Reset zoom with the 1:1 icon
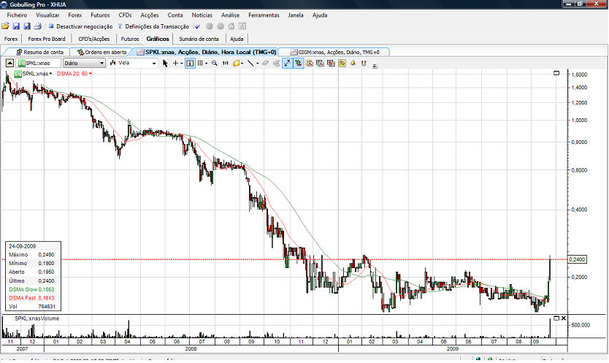The height and width of the screenshot is (363, 609). [x=225, y=64]
